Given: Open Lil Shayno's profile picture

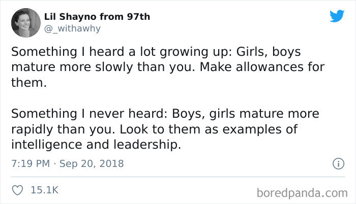Looking at the screenshot, I should click(24, 22).
